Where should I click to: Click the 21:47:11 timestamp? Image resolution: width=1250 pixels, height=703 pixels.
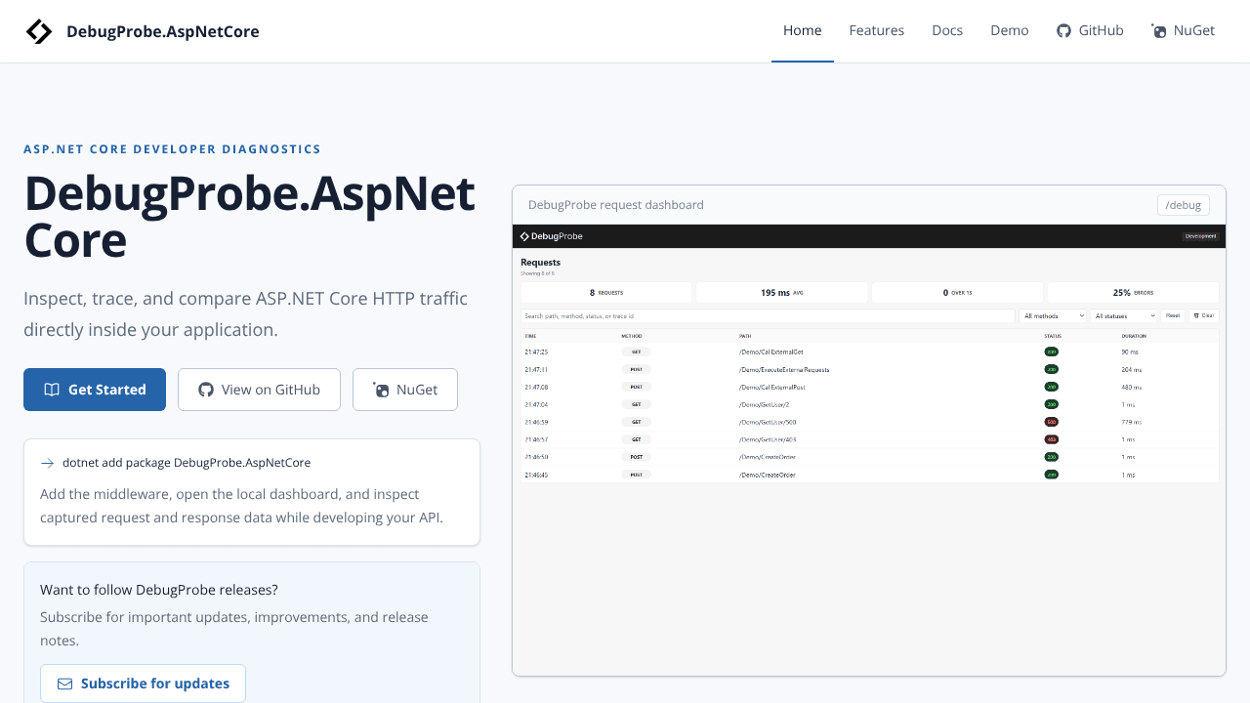click(536, 369)
